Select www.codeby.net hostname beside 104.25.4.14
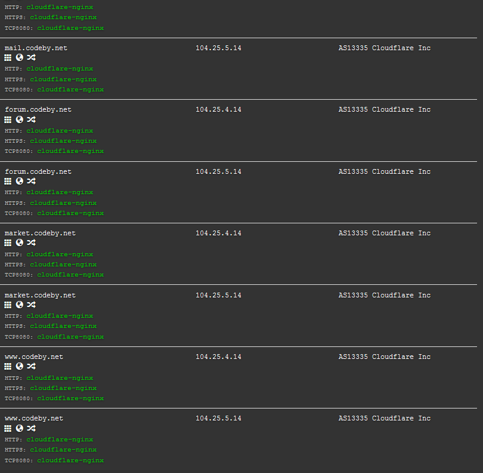This screenshot has height=473, width=483. click(34, 357)
